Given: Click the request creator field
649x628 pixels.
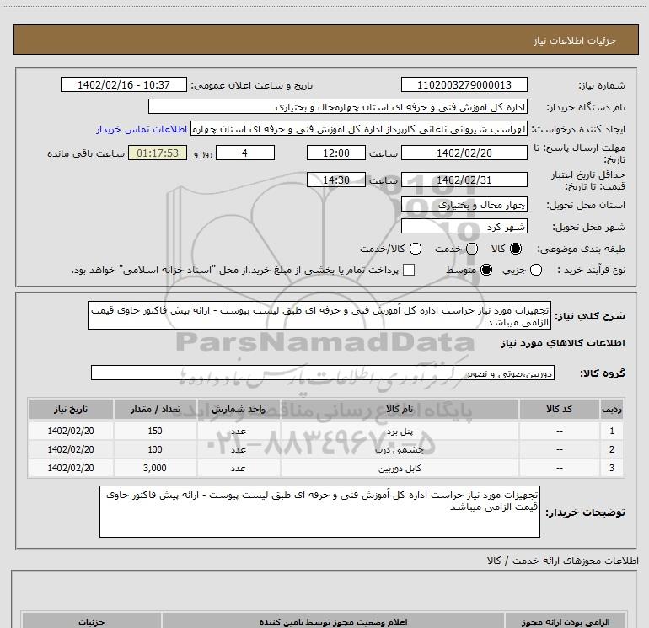Looking at the screenshot, I should tap(359, 129).
